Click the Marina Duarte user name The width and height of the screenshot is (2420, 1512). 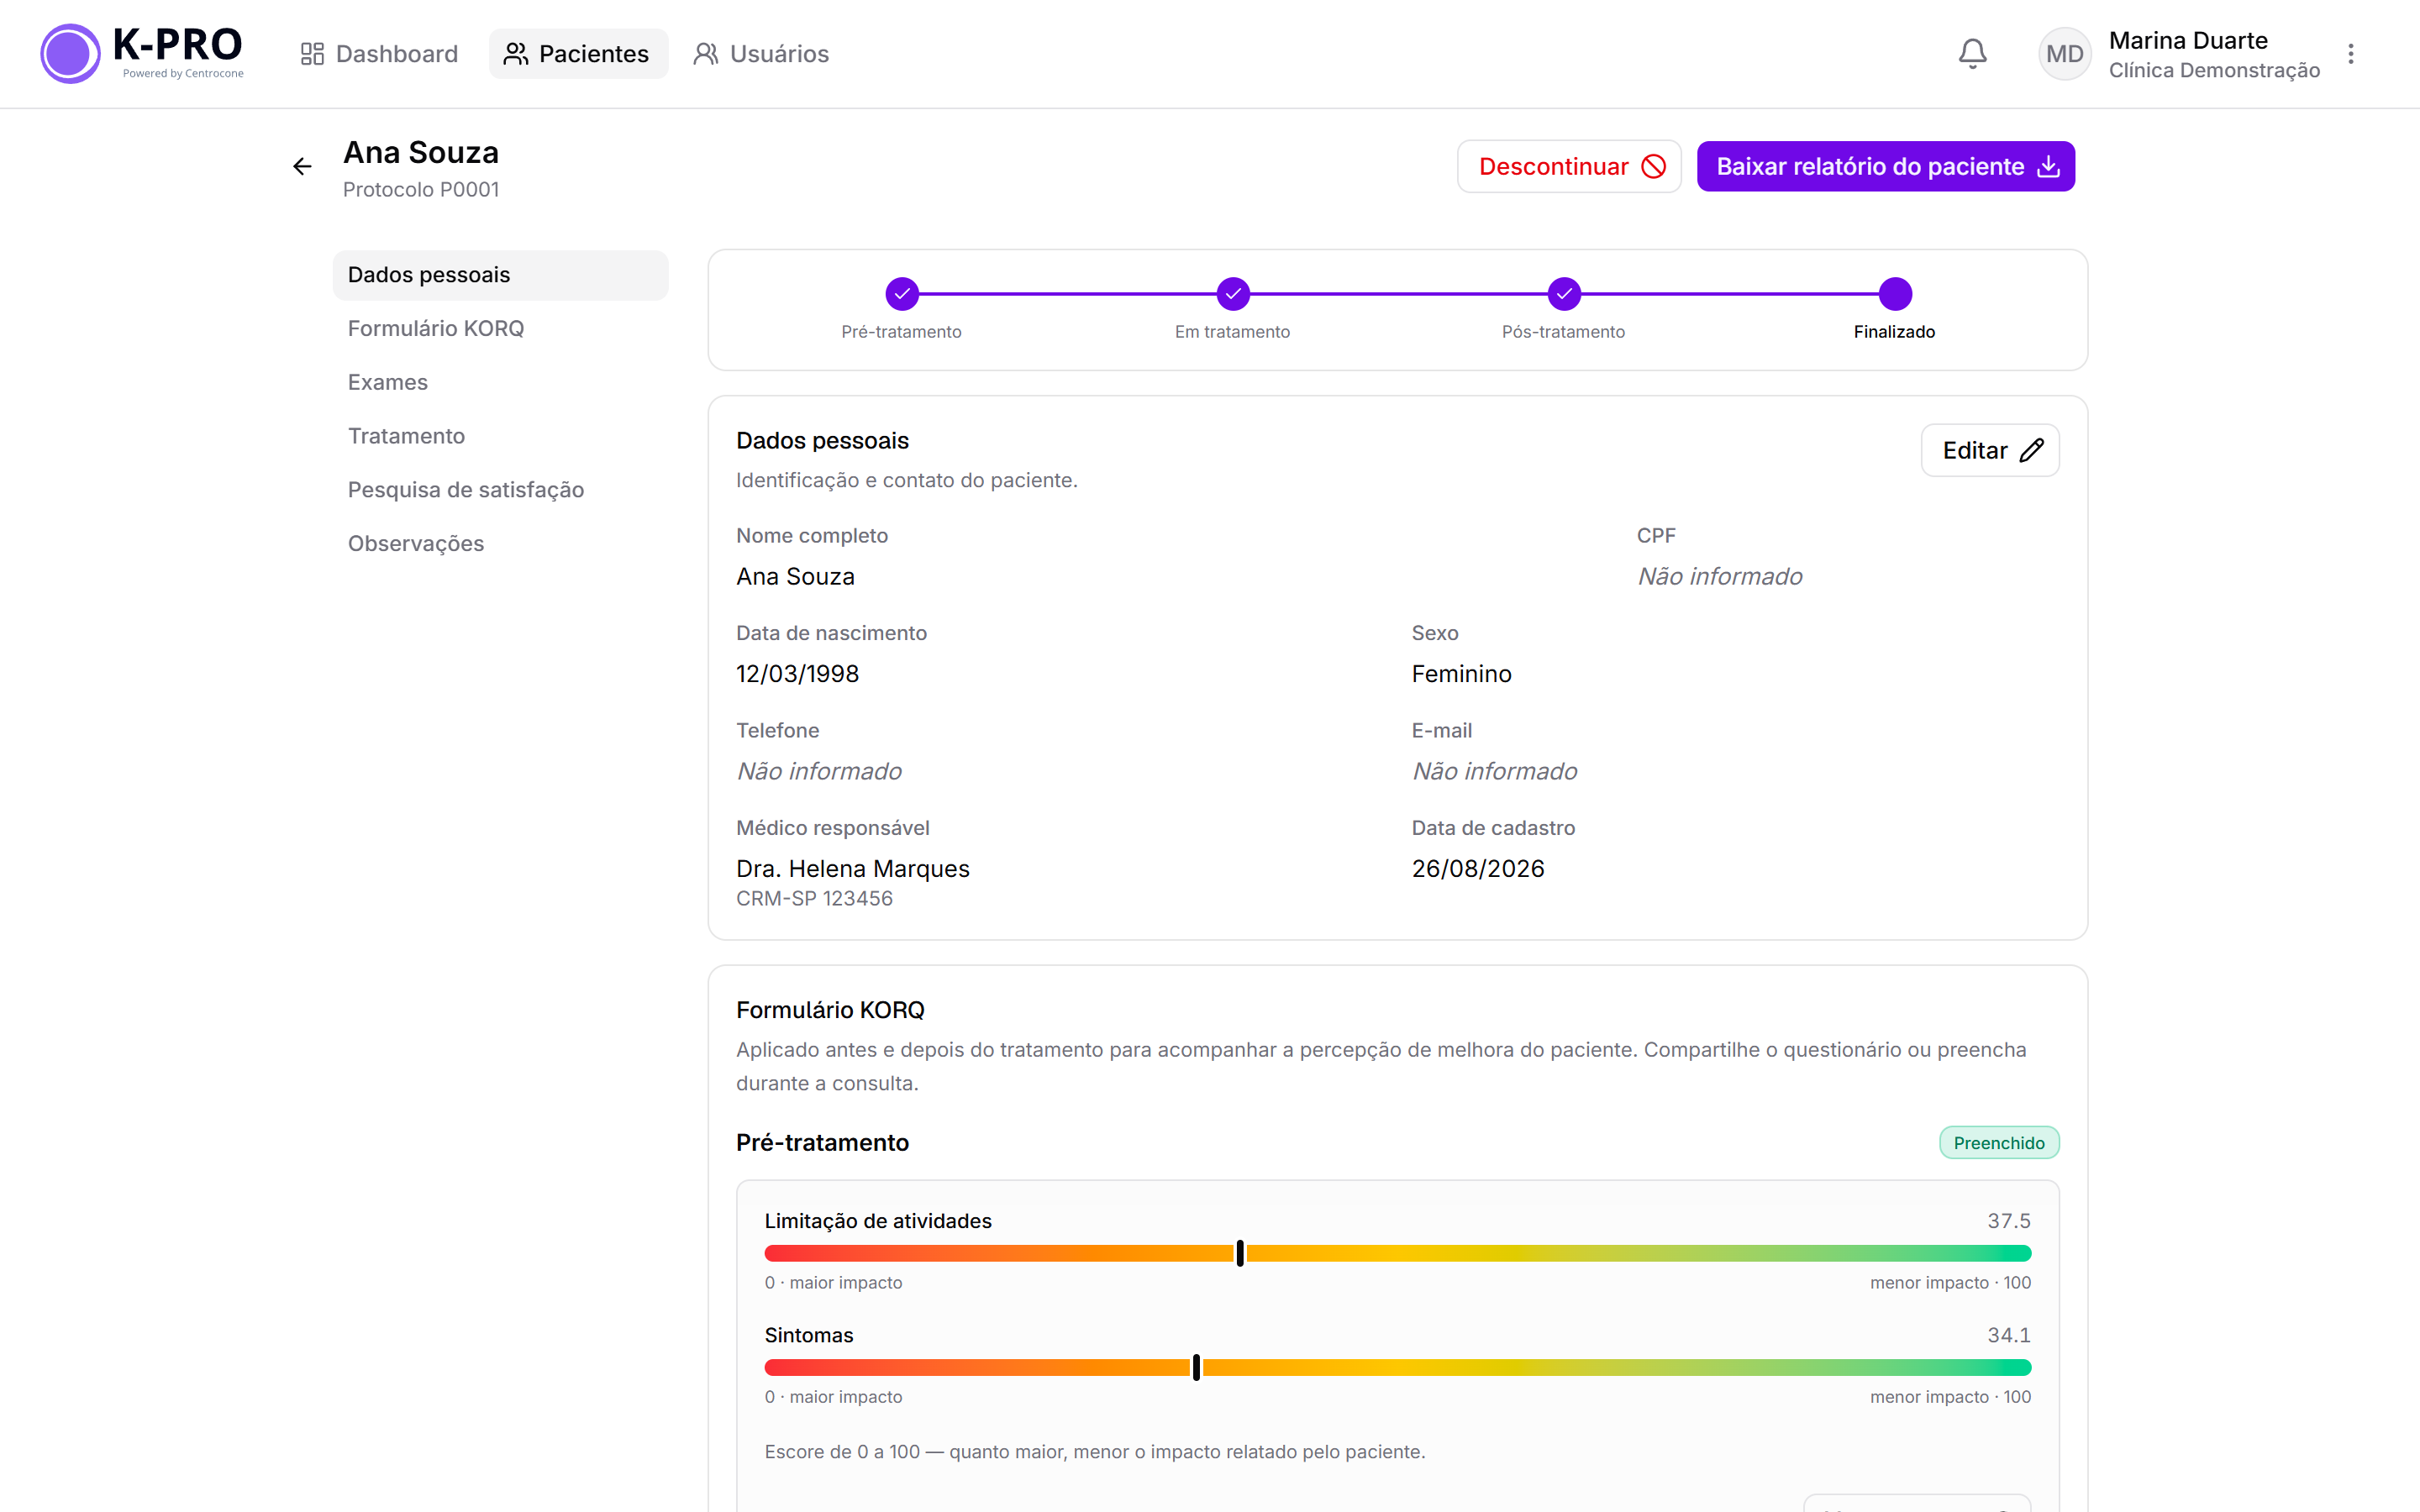[2188, 40]
